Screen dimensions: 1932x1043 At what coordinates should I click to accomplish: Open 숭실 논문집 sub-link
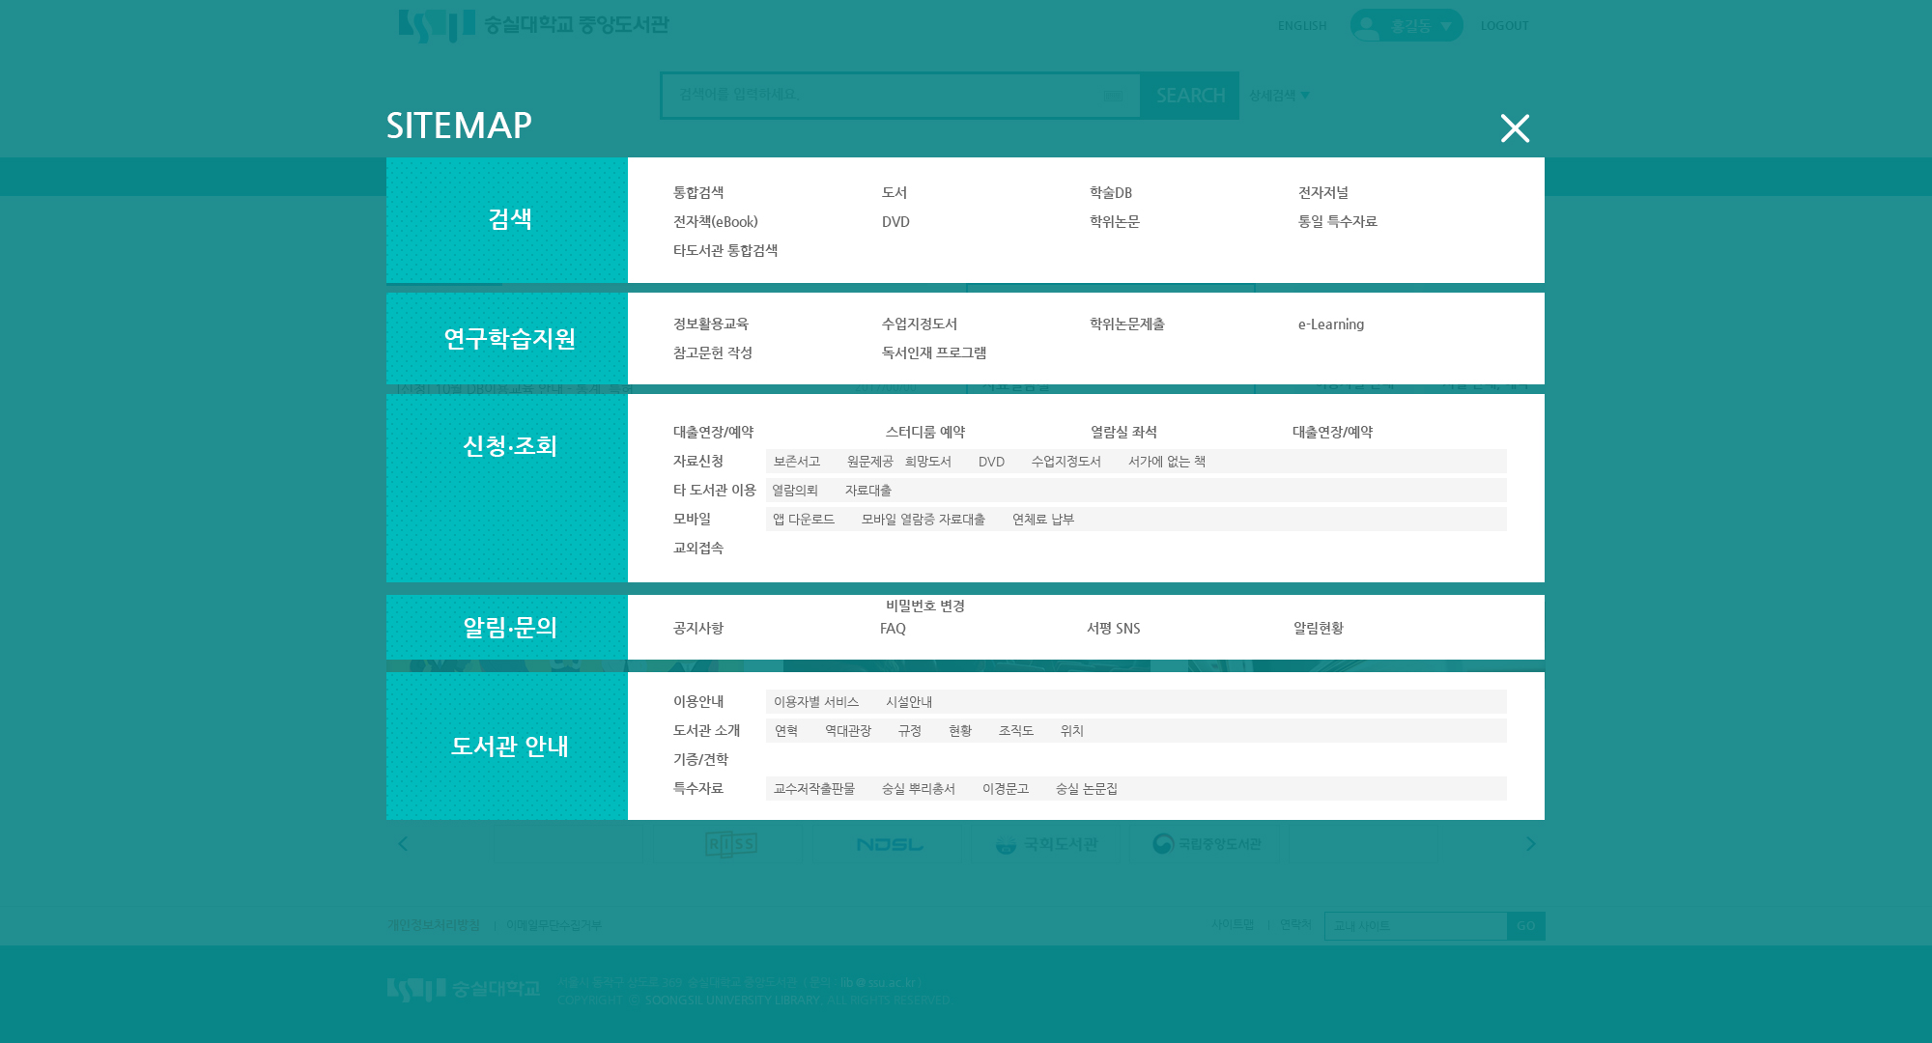[1087, 789]
